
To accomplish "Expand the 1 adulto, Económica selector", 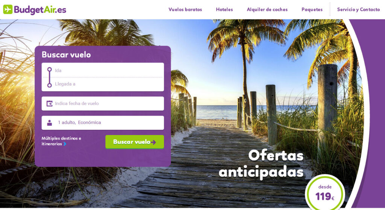I will (103, 123).
